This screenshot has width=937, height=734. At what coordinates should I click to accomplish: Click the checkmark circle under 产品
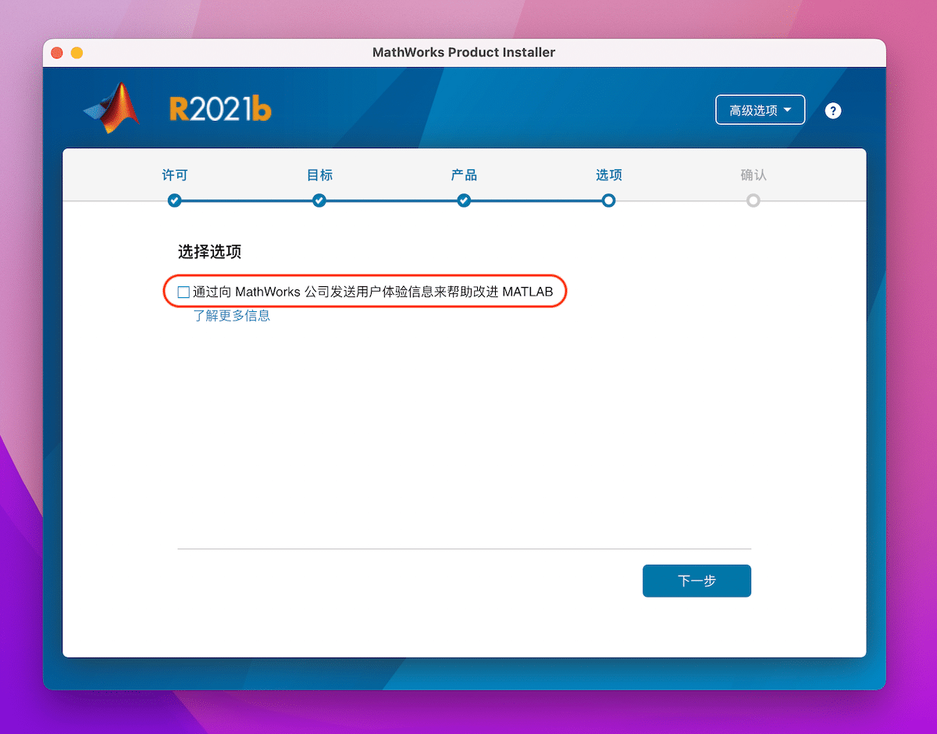(x=464, y=200)
